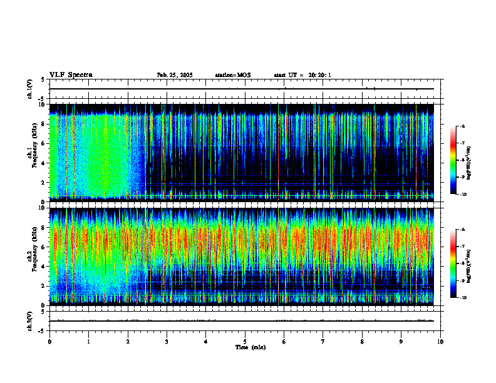Select the date text 'Feb. 25, 2025'
496x383 pixels.
pos(175,75)
